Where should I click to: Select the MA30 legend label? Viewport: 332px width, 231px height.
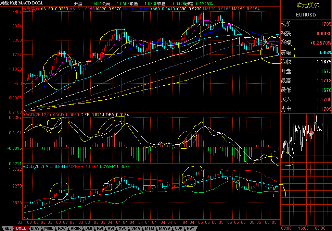tap(135, 9)
